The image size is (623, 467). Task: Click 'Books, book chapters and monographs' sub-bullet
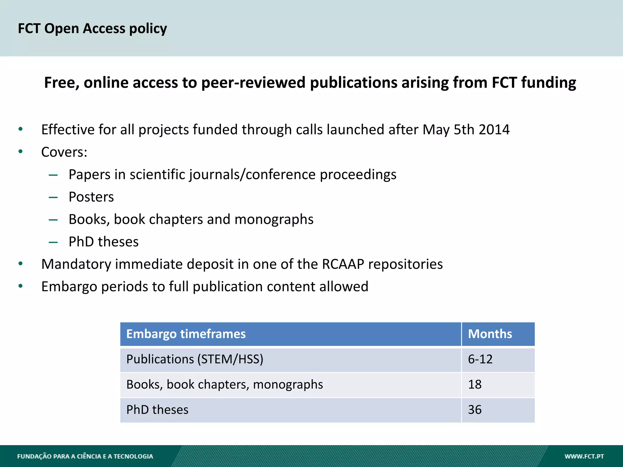tap(191, 220)
